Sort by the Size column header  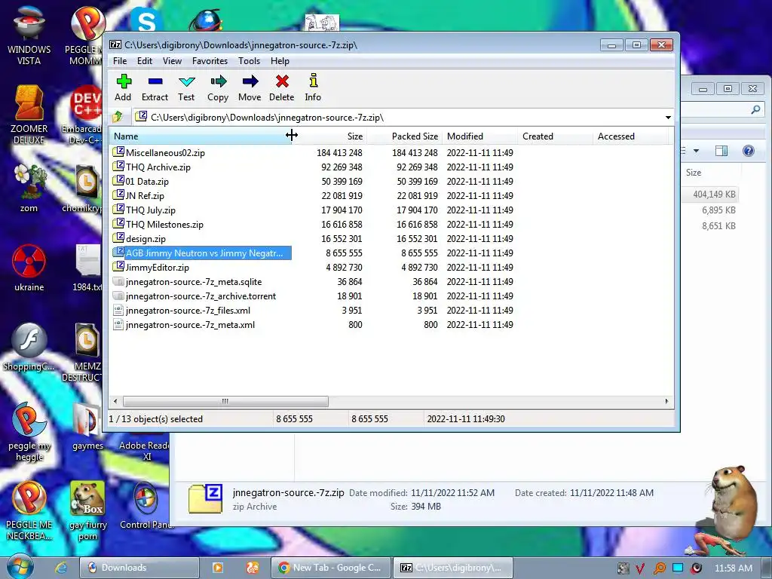(329, 136)
